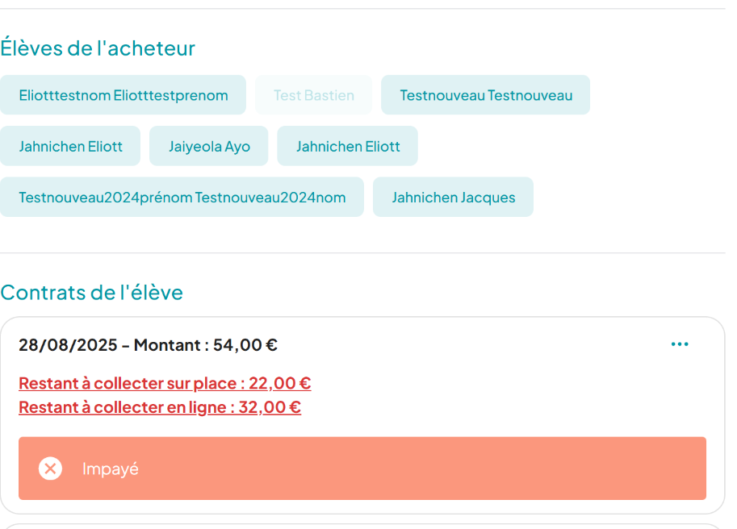Click the greyed-out Test Bastien chip
The image size is (737, 529).
(313, 95)
